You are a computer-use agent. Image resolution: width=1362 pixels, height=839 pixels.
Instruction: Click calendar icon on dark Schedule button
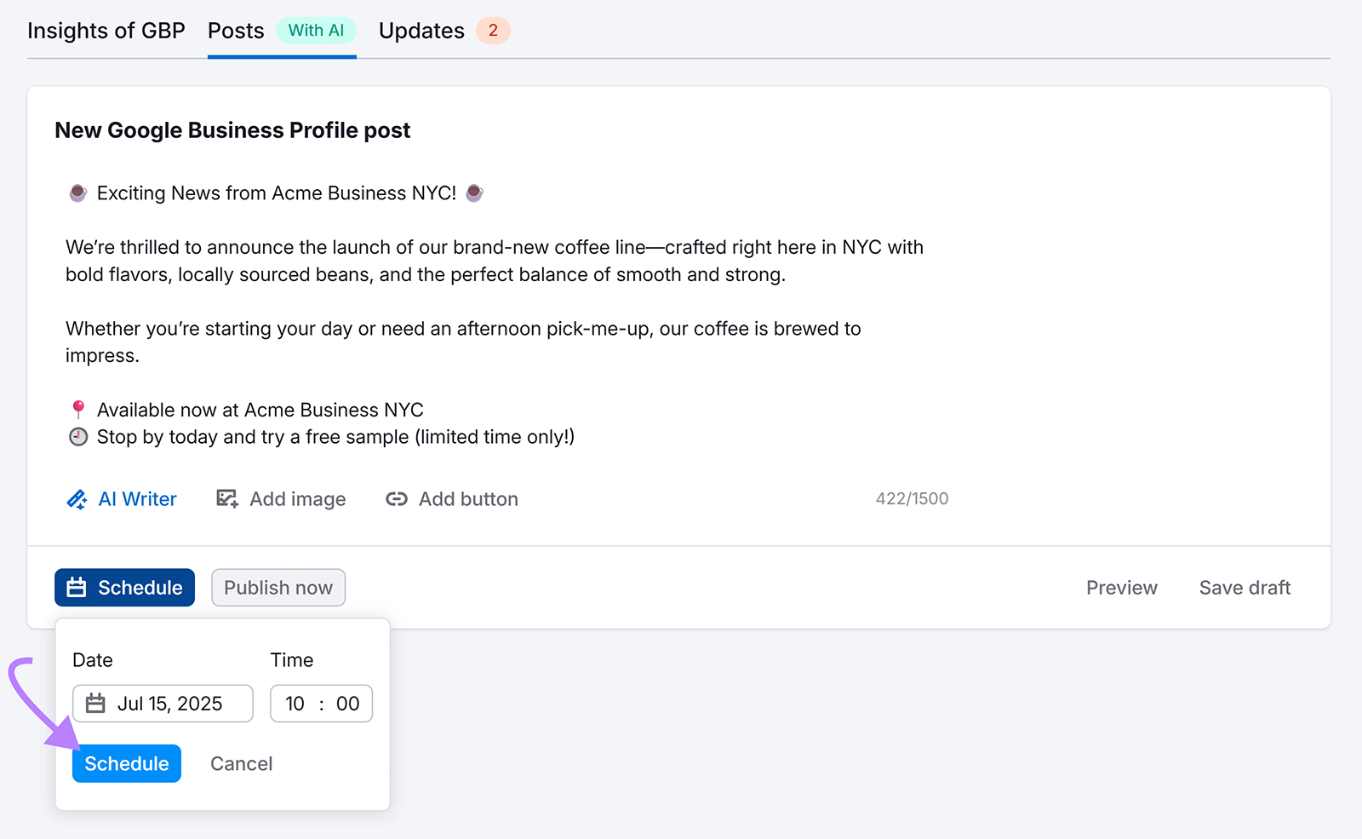click(x=77, y=588)
